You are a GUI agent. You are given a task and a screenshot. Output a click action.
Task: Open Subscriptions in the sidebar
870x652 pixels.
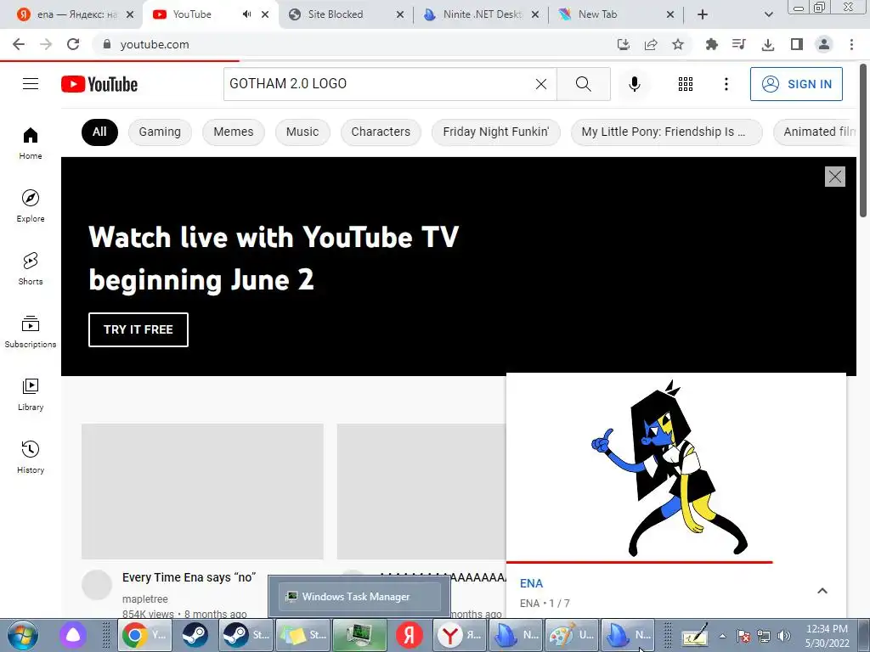click(x=31, y=331)
